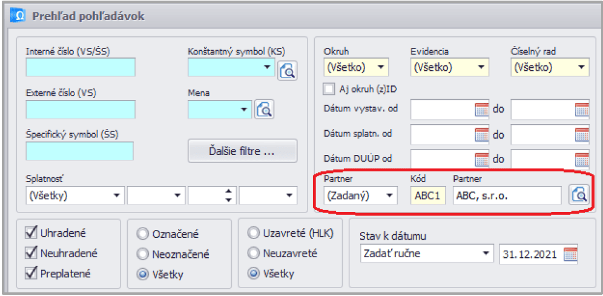Open calendar for Dátum DUÚP od
Viewport: 603px width, 296px height.
481,159
